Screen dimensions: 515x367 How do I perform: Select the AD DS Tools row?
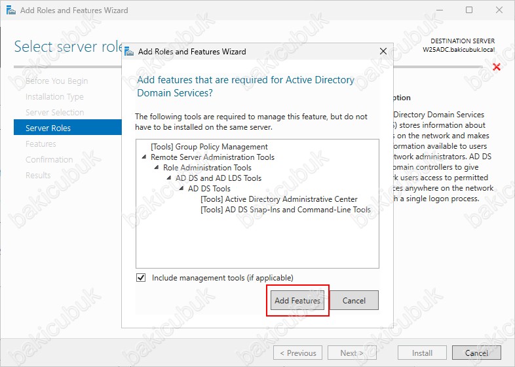pyautogui.click(x=209, y=189)
